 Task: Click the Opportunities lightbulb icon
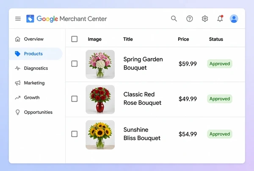point(18,112)
